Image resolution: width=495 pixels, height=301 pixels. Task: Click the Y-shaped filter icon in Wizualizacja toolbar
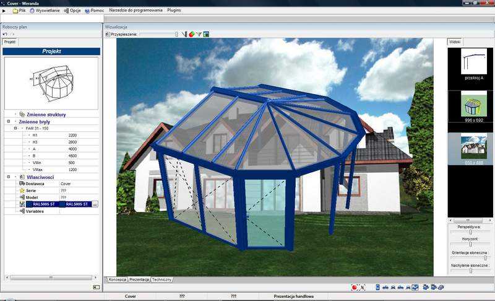click(199, 34)
